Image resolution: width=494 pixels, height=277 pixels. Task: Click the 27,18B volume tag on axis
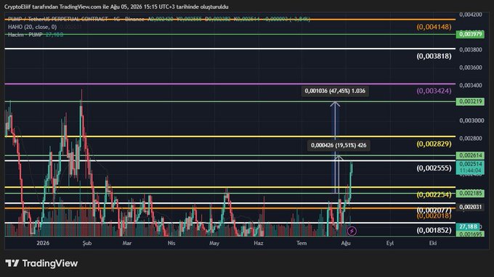(468, 226)
